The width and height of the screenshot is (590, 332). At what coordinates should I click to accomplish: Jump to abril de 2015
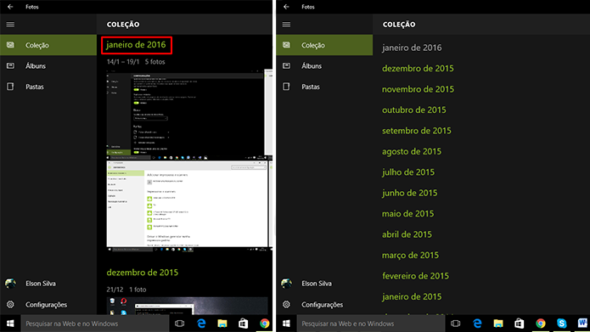[x=407, y=234]
